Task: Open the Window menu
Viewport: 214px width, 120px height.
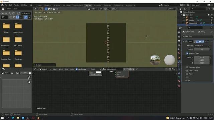Action: 24,5
